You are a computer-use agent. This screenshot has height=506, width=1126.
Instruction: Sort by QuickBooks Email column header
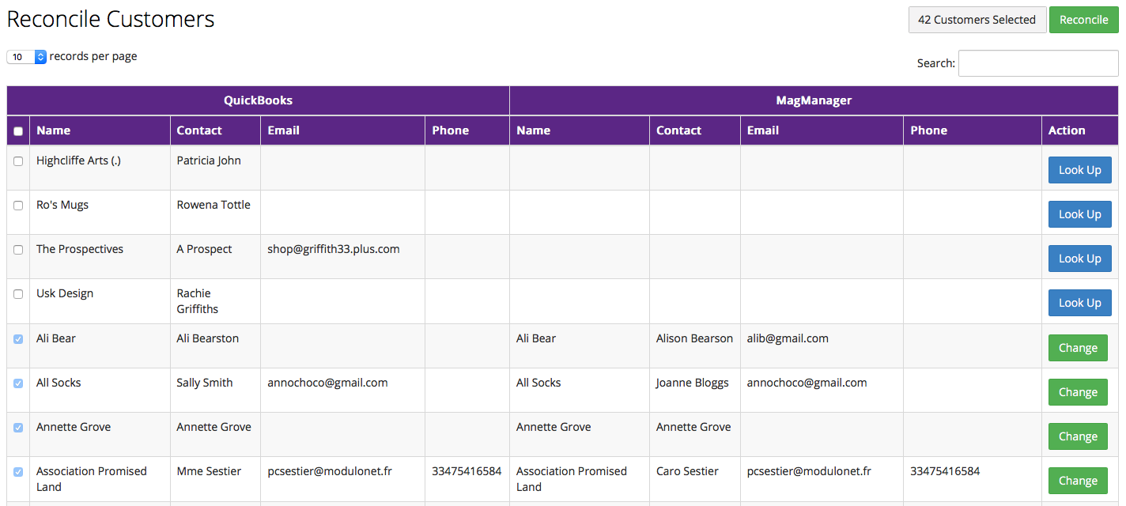coord(342,130)
